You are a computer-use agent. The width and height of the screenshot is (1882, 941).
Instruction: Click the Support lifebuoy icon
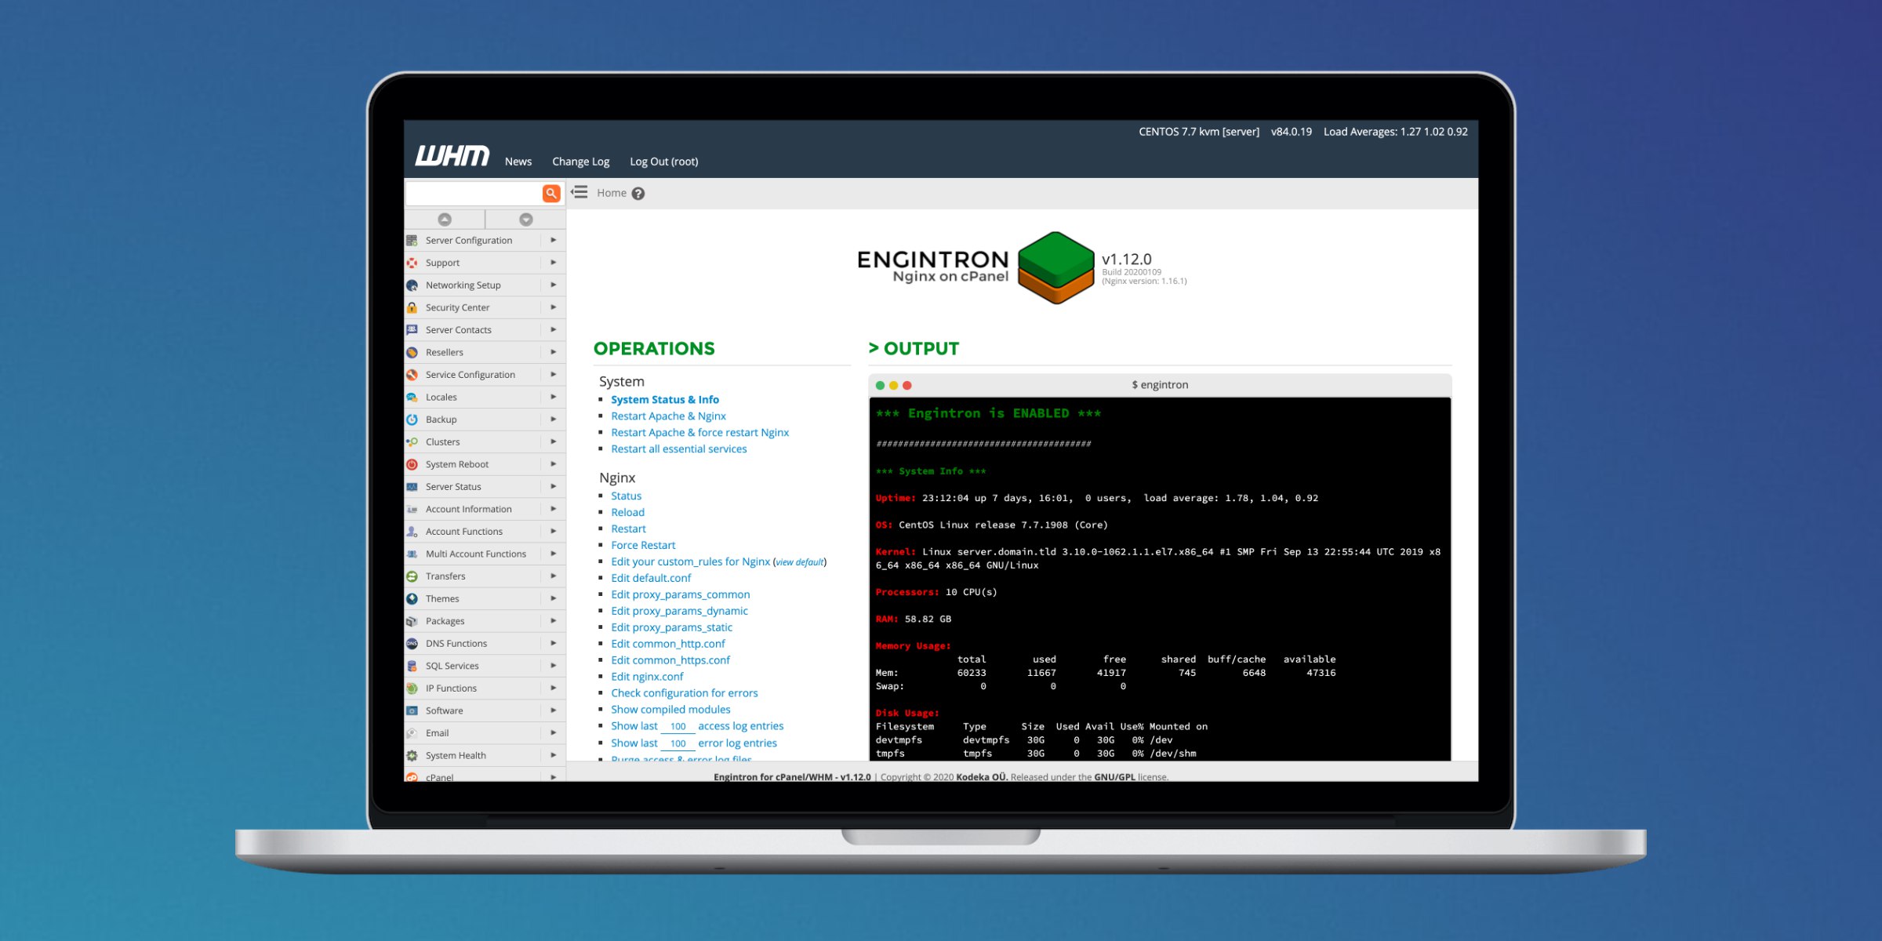click(x=412, y=263)
